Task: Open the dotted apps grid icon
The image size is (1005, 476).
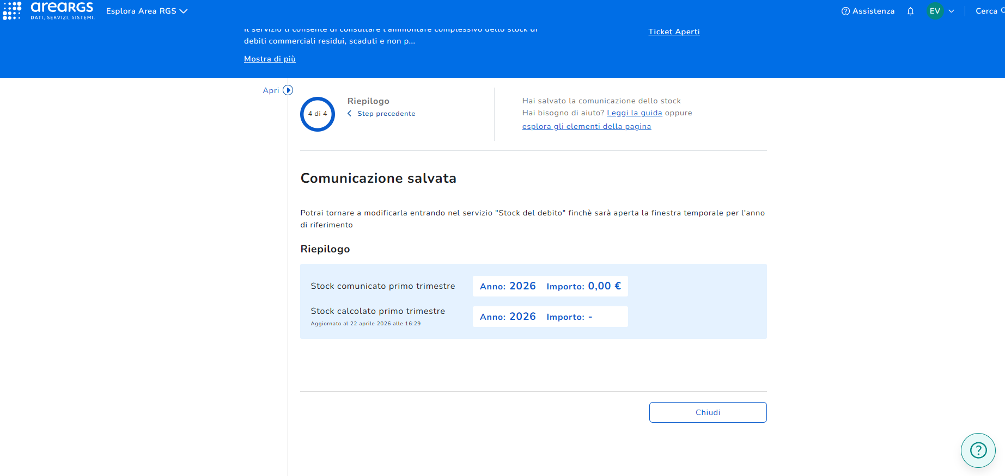Action: (12, 10)
